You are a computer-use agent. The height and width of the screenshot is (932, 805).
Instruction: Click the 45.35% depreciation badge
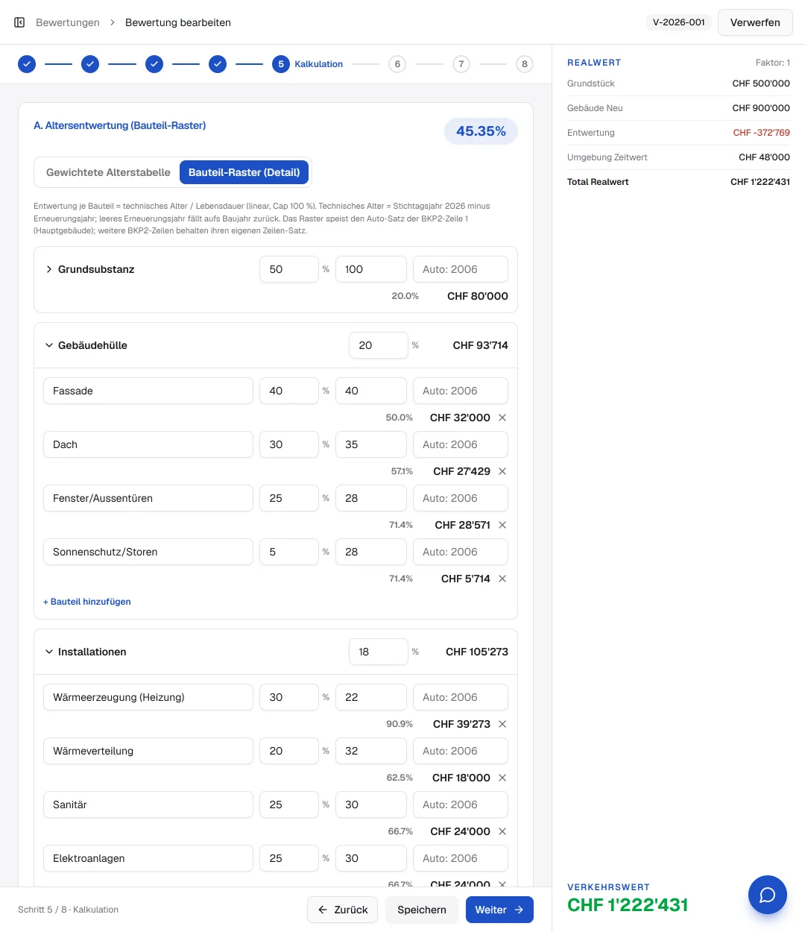tap(481, 131)
